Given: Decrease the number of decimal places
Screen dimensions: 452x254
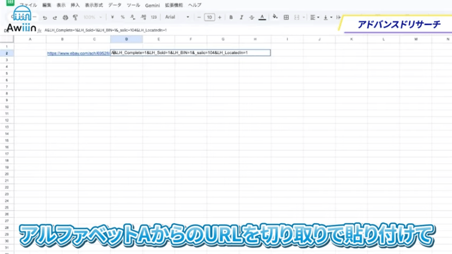Looking at the screenshot, I should (133, 17).
